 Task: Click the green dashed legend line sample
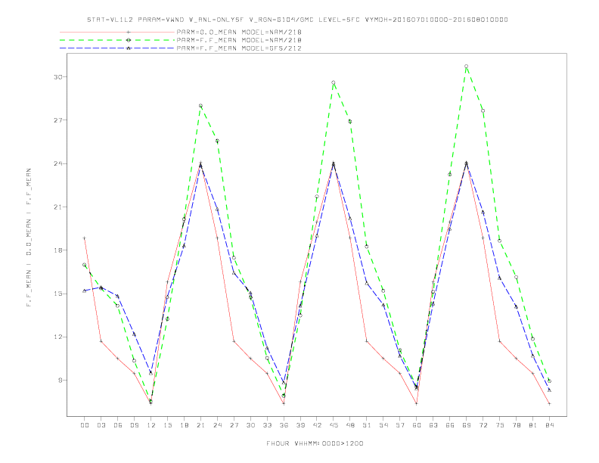point(117,40)
